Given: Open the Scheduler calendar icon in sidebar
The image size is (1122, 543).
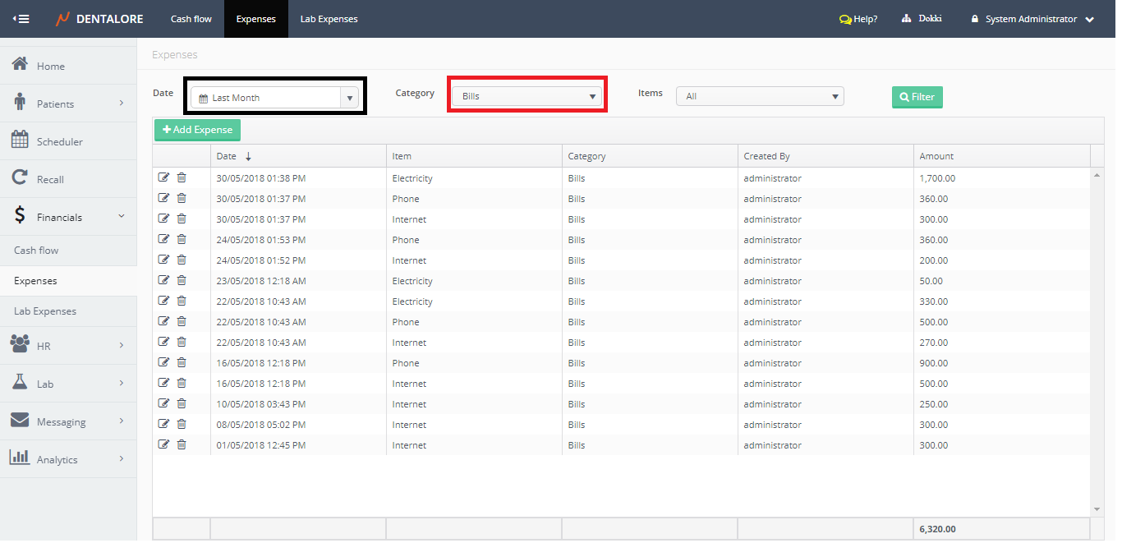Looking at the screenshot, I should coord(20,140).
